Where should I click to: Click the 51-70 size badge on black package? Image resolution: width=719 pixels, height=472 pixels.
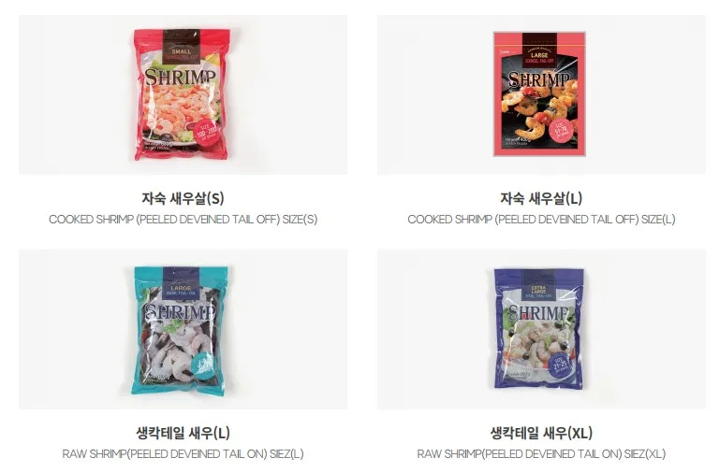click(x=562, y=131)
